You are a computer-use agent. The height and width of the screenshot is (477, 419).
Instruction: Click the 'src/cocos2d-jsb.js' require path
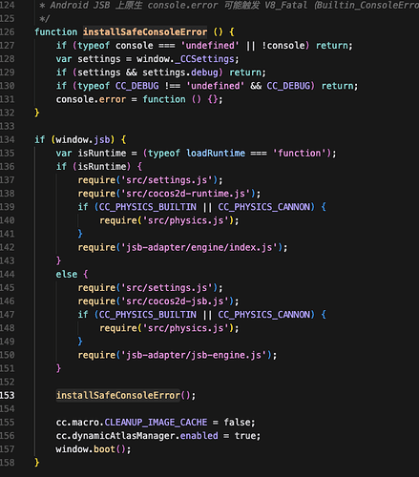175,301
